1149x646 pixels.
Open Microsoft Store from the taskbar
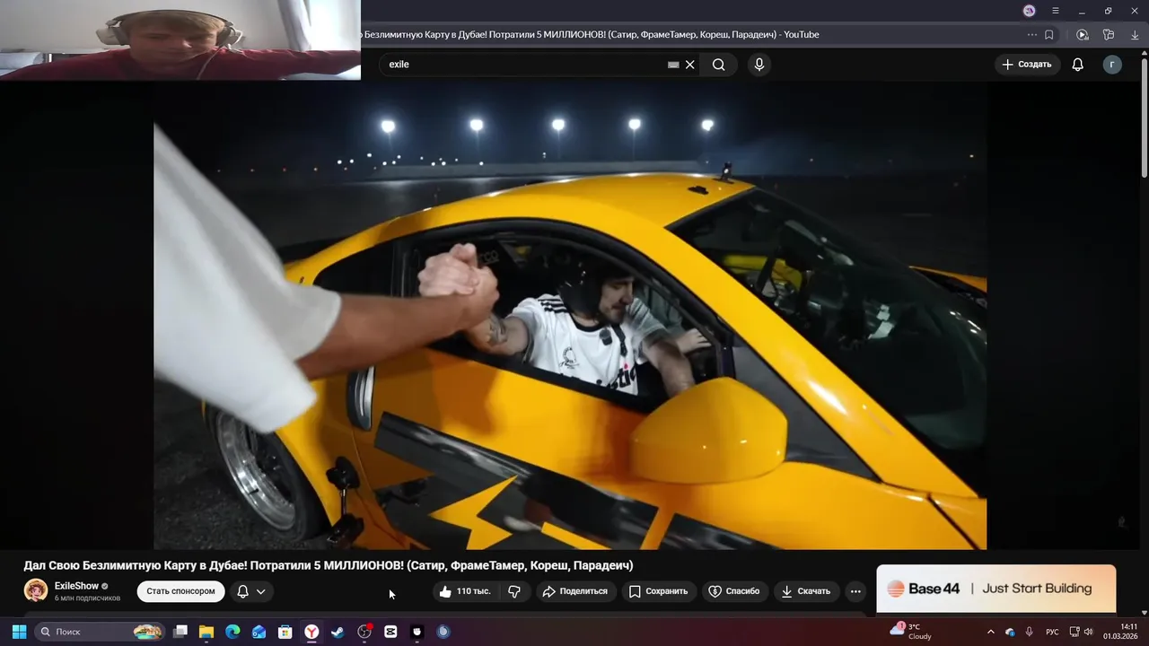(285, 632)
